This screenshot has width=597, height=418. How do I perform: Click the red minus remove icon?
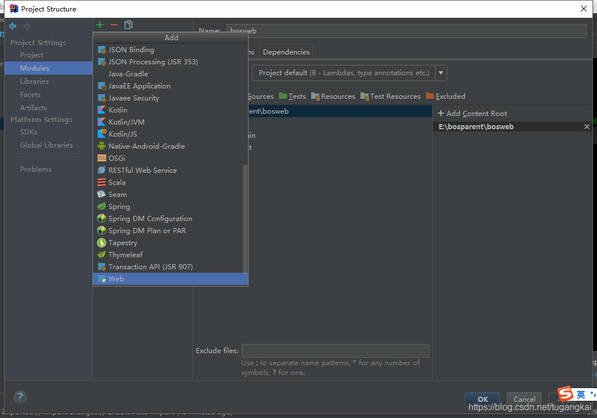pos(114,25)
